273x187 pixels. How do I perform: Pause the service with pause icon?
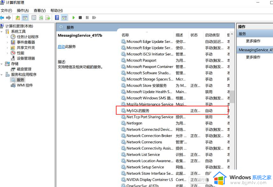point(87,17)
